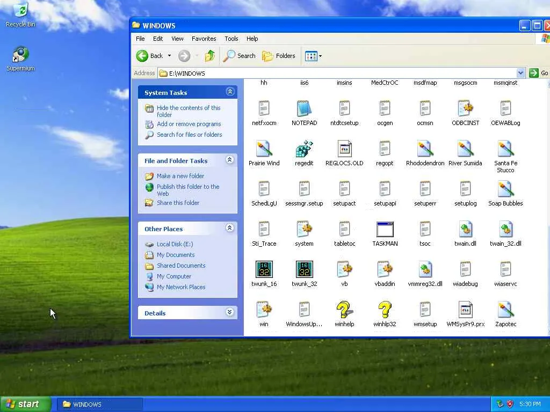Click Hide the contents of this folder

tap(189, 111)
